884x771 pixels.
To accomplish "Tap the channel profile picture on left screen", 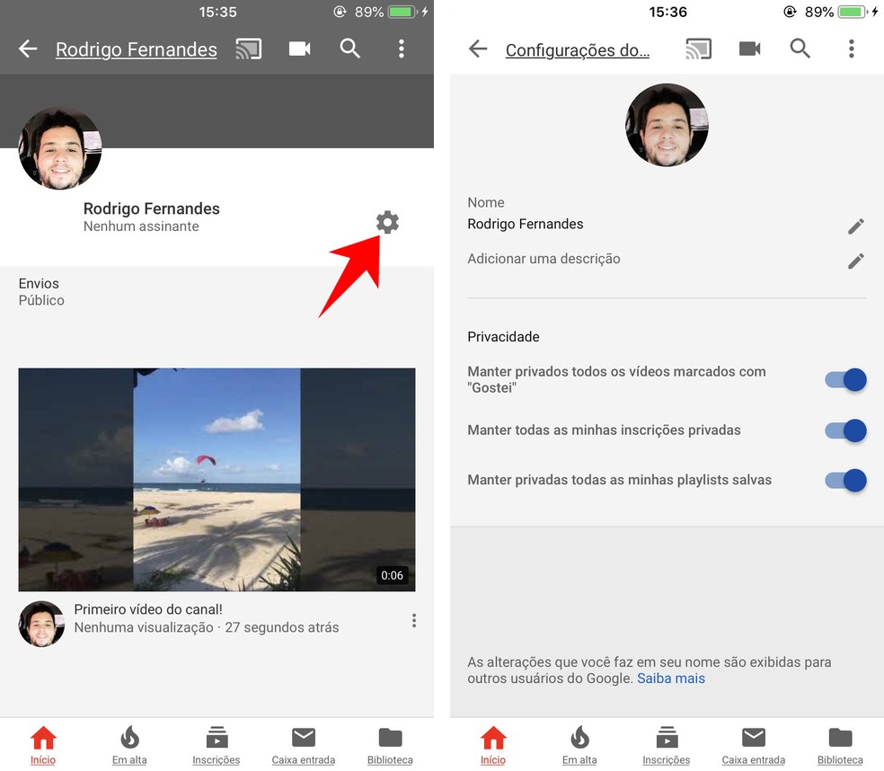I will click(60, 148).
